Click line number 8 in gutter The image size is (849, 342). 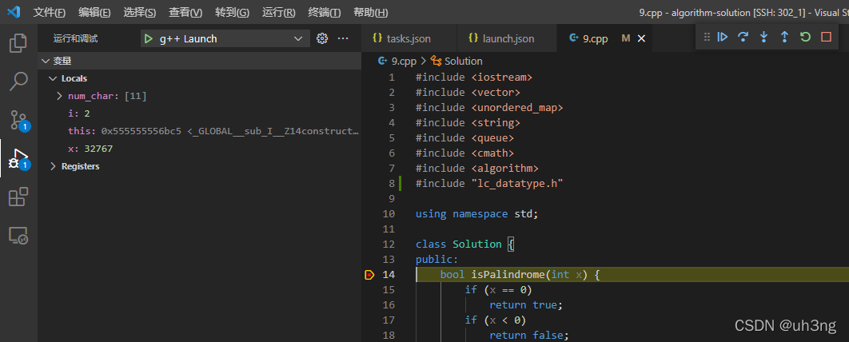pyautogui.click(x=392, y=184)
